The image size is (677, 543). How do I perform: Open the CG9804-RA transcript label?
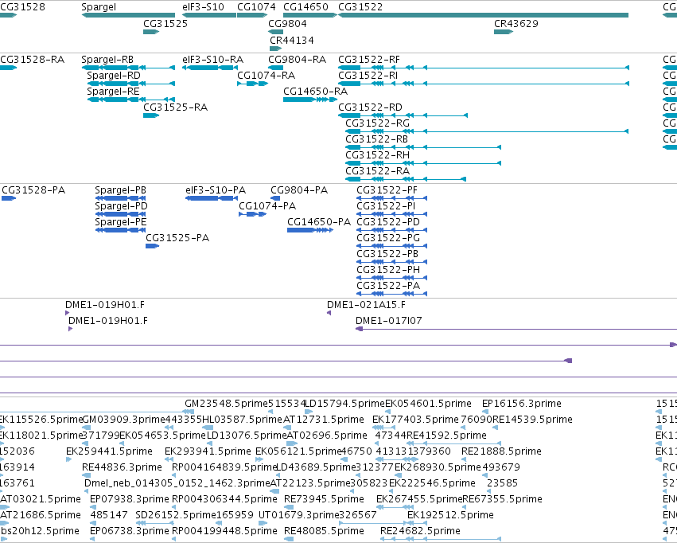coord(297,59)
